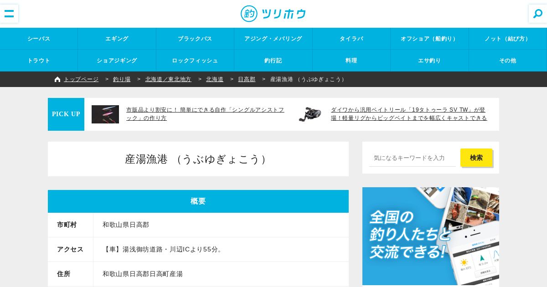Open the bait reel thumbnail
This screenshot has height=287, width=547.
(x=310, y=114)
